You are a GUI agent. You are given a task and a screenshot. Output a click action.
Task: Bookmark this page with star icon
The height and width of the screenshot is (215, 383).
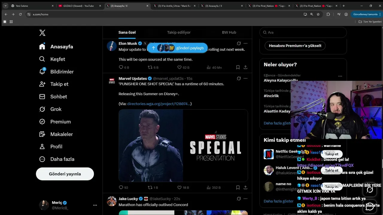coord(318,14)
